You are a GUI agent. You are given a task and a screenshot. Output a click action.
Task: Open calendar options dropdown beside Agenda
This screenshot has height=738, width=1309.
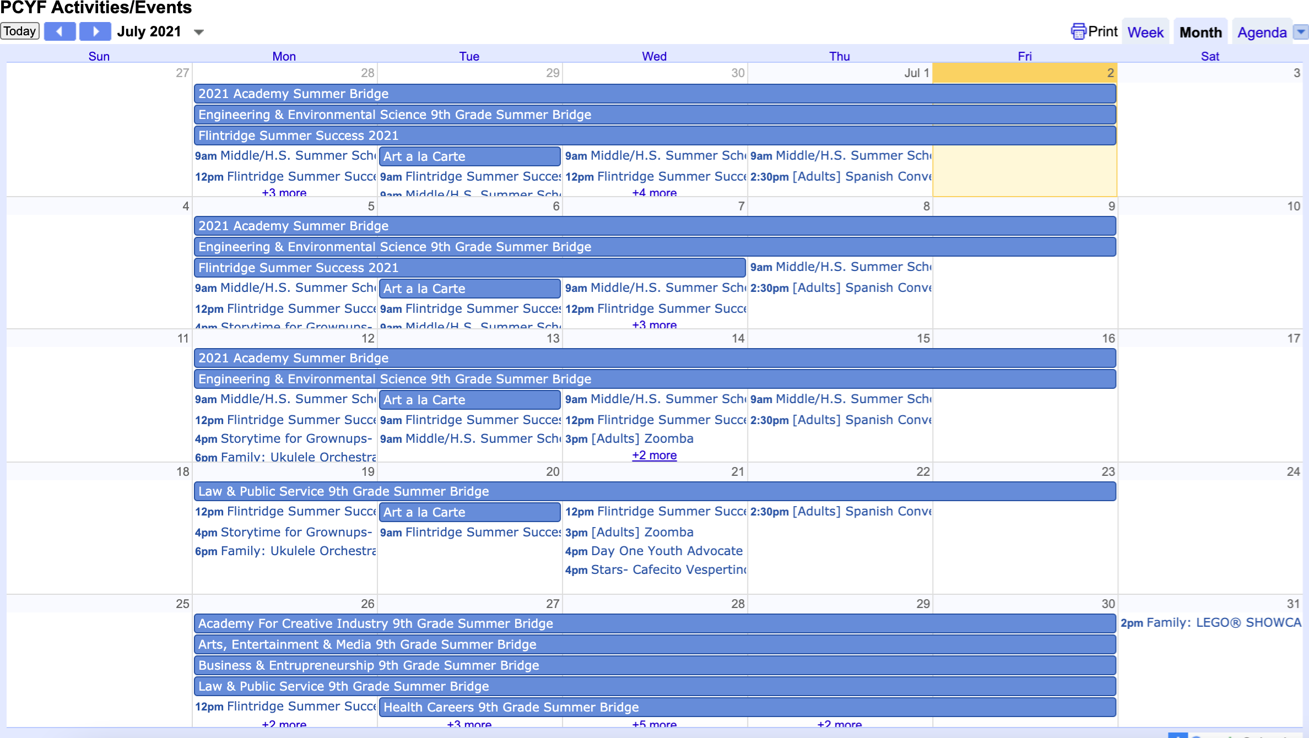[x=1300, y=32]
